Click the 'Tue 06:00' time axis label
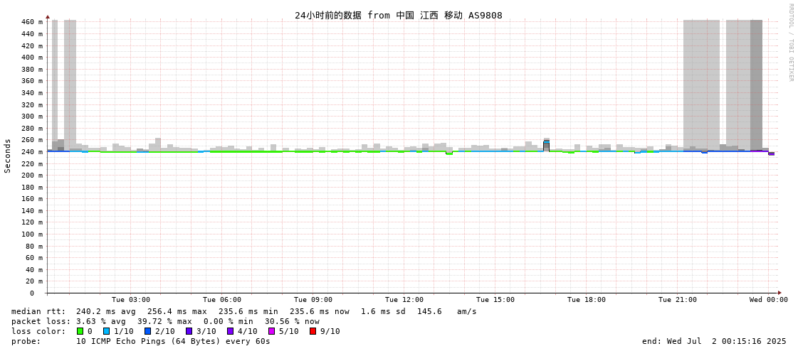This screenshot has width=798, height=351. click(222, 300)
